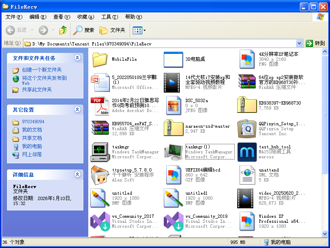Select the ttpsetup_5.7.8.0 installer icon
330x248 pixels.
point(100,175)
